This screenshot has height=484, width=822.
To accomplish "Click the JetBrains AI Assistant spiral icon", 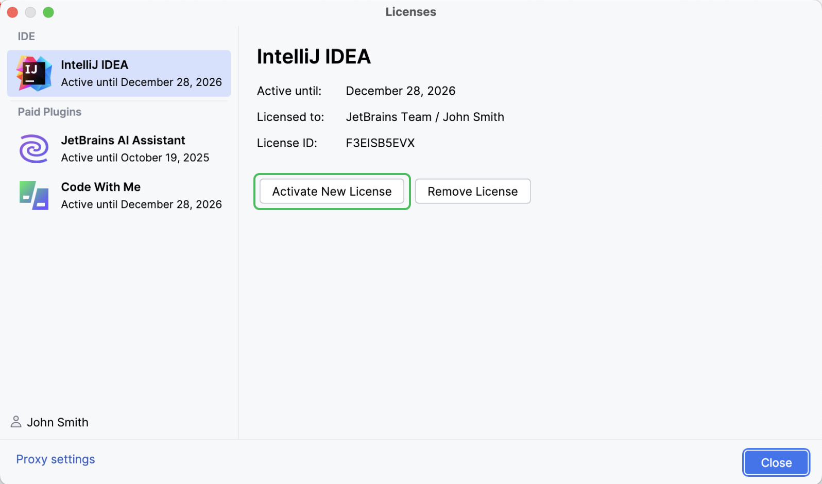I will (x=34, y=149).
